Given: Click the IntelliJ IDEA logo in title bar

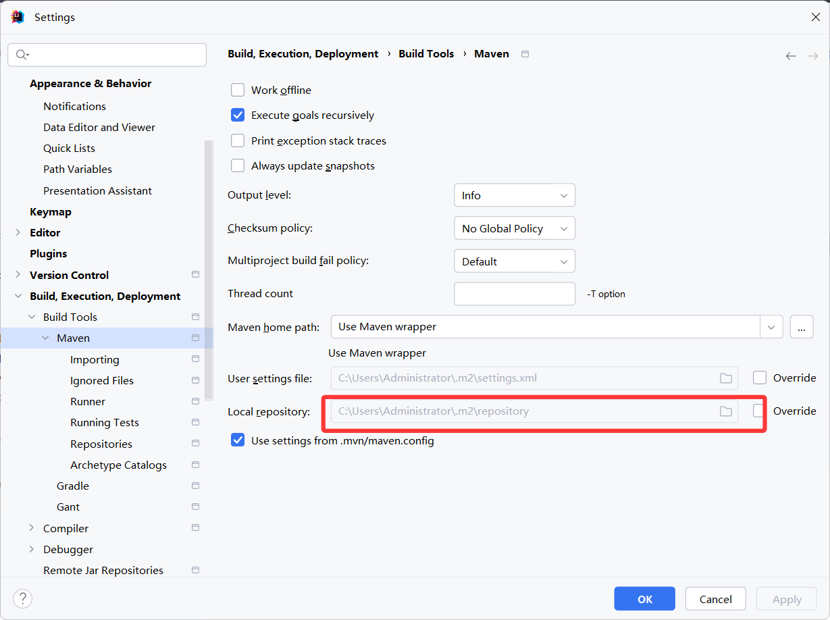Looking at the screenshot, I should [x=18, y=17].
